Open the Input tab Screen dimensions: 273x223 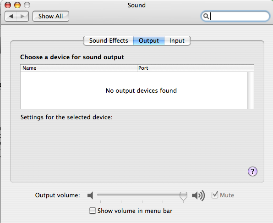[177, 41]
